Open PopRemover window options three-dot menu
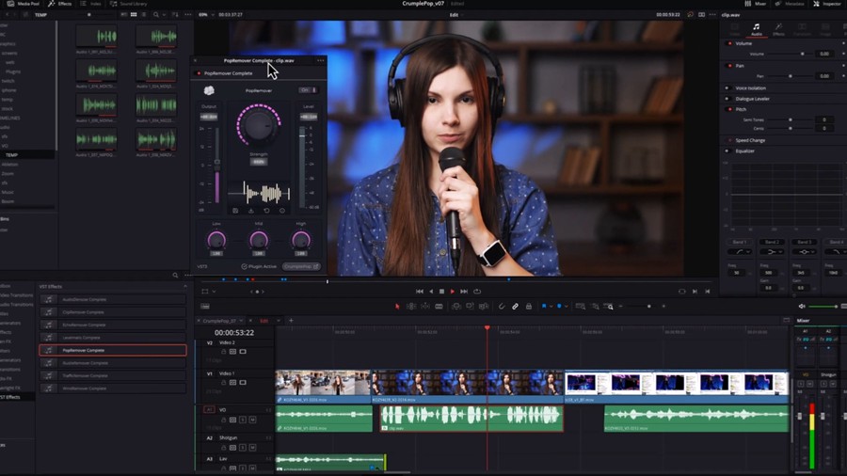Image resolution: width=847 pixels, height=476 pixels. 321,60
